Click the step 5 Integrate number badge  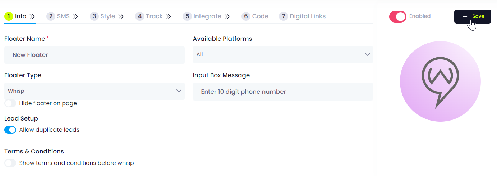tap(187, 16)
